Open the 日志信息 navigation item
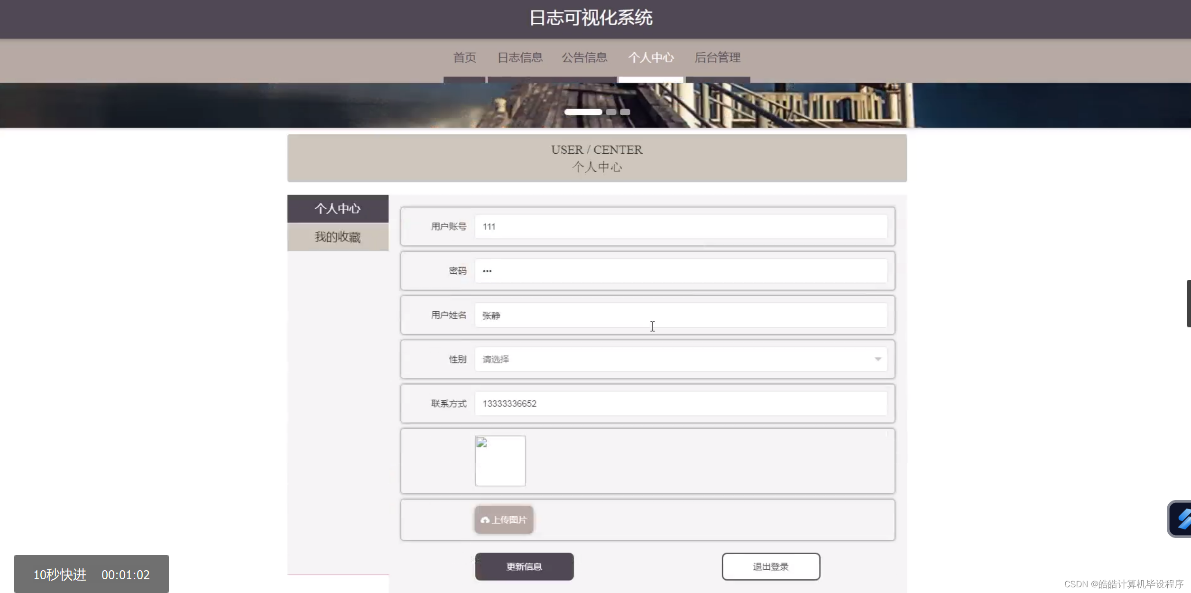 (x=520, y=57)
